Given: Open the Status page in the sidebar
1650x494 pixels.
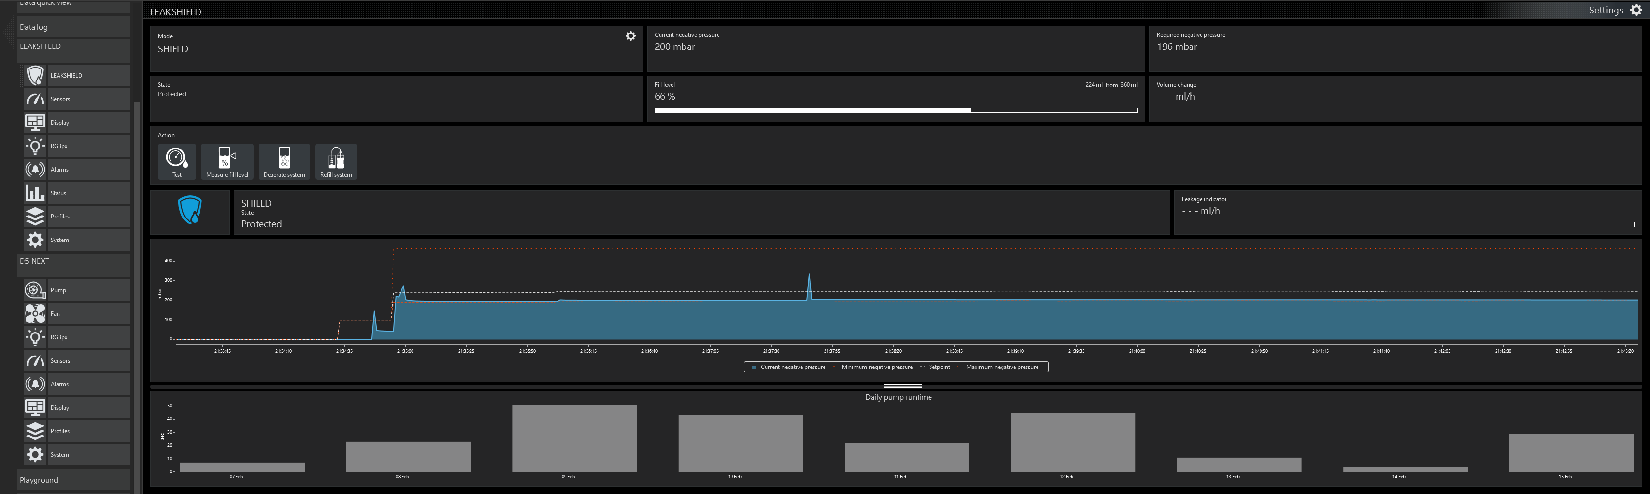Looking at the screenshot, I should click(x=76, y=193).
